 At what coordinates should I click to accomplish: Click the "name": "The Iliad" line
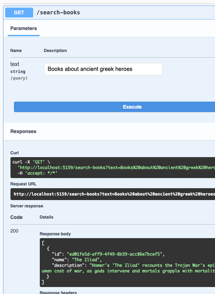coord(77,260)
